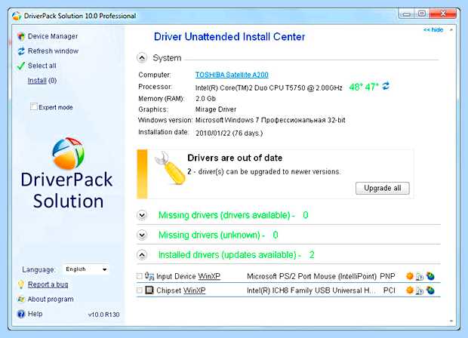
Task: Click the Device Manager shield icon
Action: (x=21, y=36)
